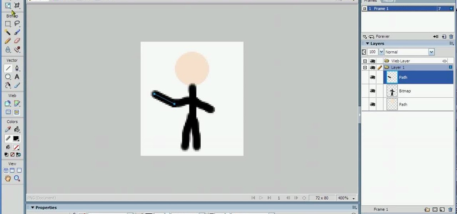Click New Bitmap Image icon in Layers panel
Image resolution: width=457 pixels, height=214 pixels.
442,209
